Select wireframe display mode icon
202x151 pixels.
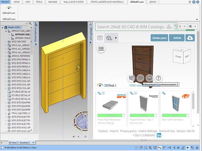pos(140,78)
